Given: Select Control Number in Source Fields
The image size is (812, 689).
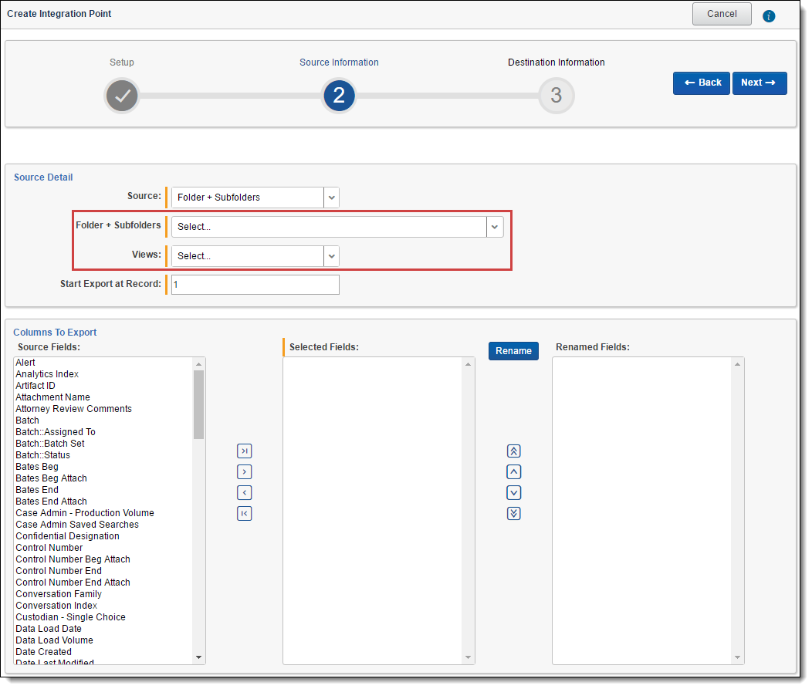Looking at the screenshot, I should [49, 548].
